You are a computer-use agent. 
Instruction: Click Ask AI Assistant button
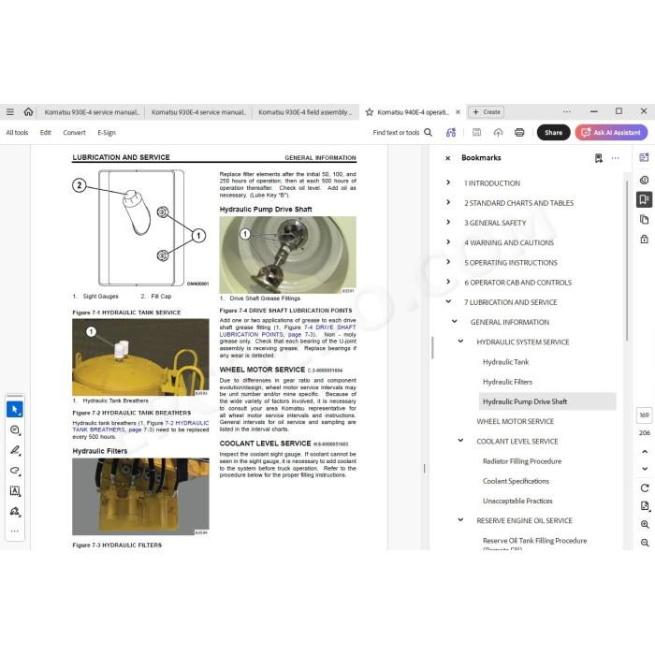(x=611, y=133)
